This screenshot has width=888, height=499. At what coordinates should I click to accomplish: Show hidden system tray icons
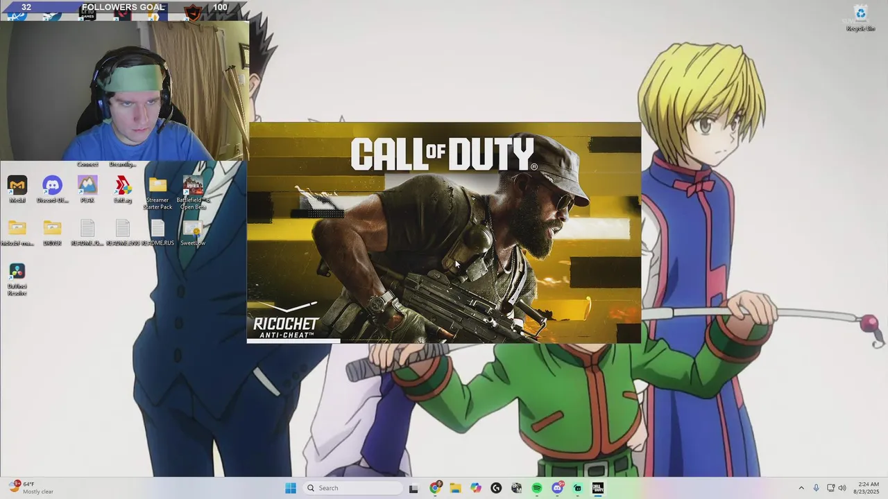click(801, 488)
